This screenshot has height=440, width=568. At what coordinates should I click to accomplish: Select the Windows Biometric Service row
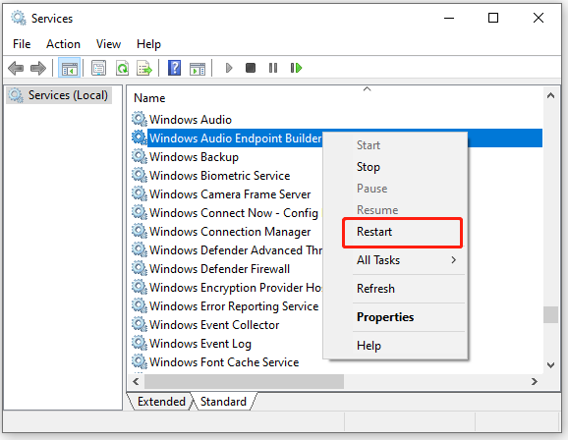coord(219,176)
